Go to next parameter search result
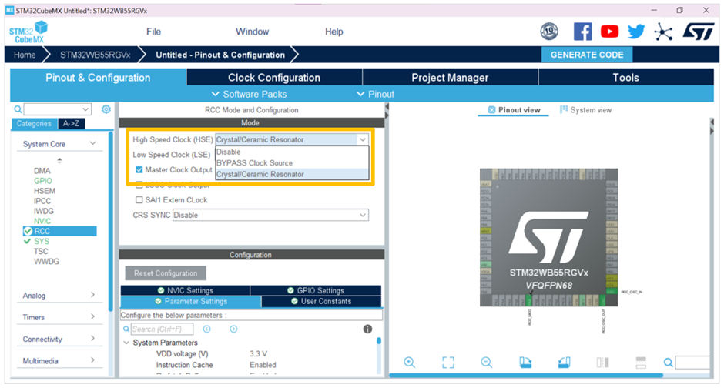The width and height of the screenshot is (724, 388). [233, 329]
